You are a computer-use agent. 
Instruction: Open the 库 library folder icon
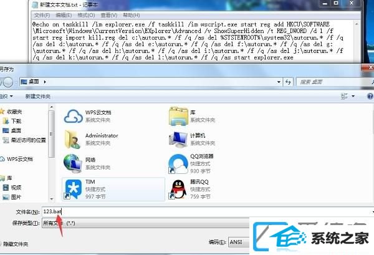click(178, 116)
